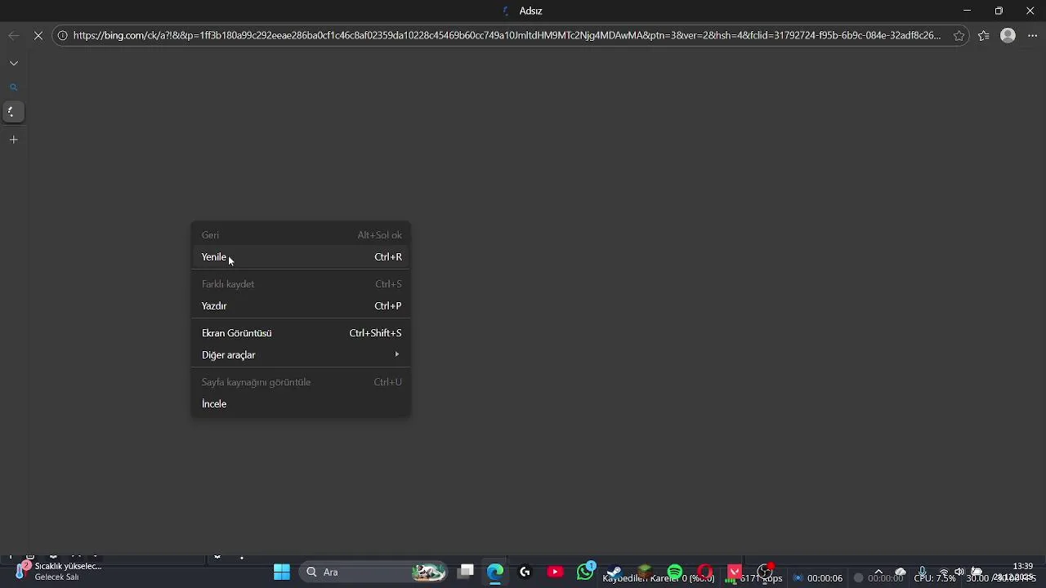Click the Microsoft Edge taskbar icon
The height and width of the screenshot is (588, 1046).
[x=495, y=572]
